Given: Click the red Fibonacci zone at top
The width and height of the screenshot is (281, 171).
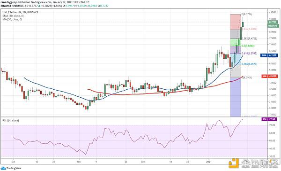Looking at the screenshot, I should pyautogui.click(x=235, y=22).
